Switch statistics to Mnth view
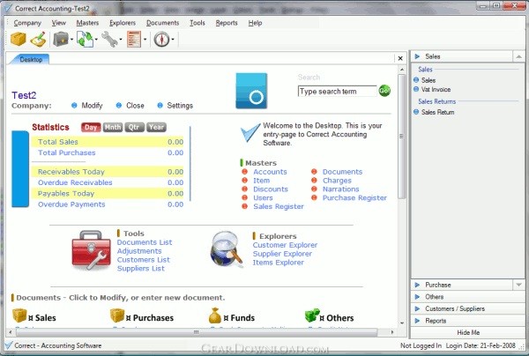529x356 pixels. 113,127
